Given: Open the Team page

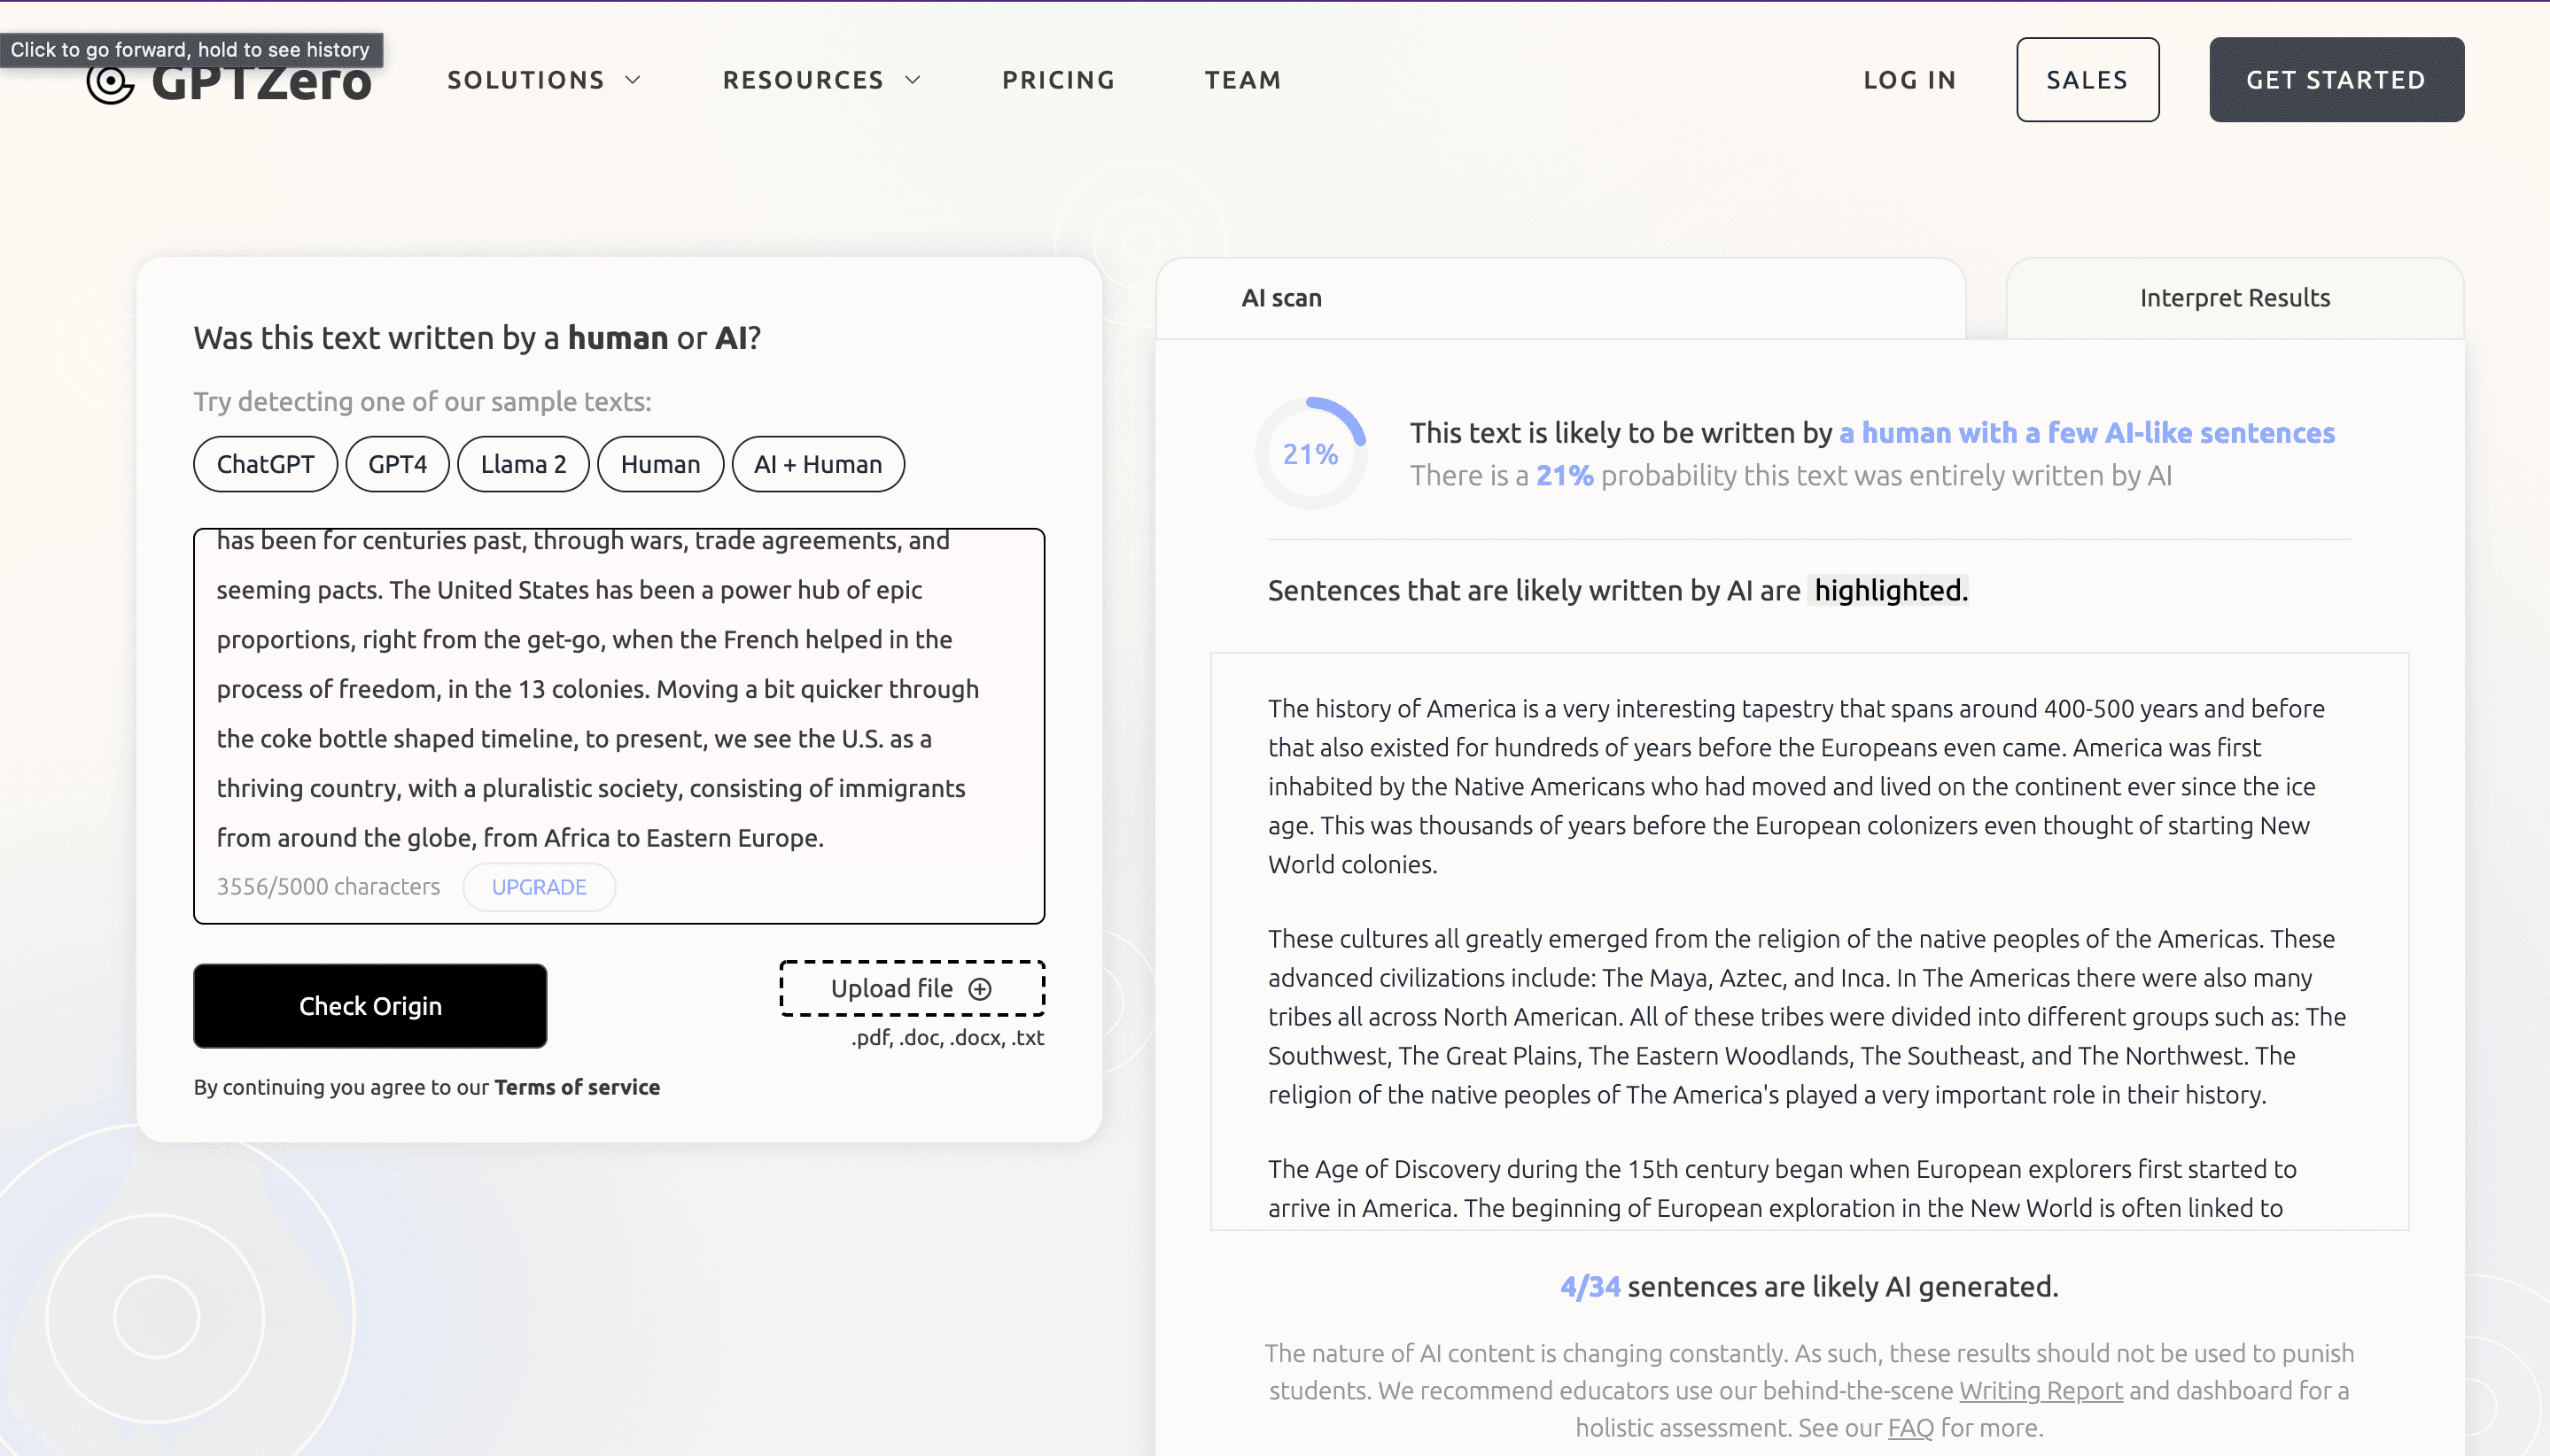Looking at the screenshot, I should tap(1242, 80).
